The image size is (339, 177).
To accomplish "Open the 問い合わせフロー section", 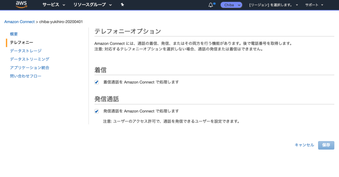I will pyautogui.click(x=25, y=76).
